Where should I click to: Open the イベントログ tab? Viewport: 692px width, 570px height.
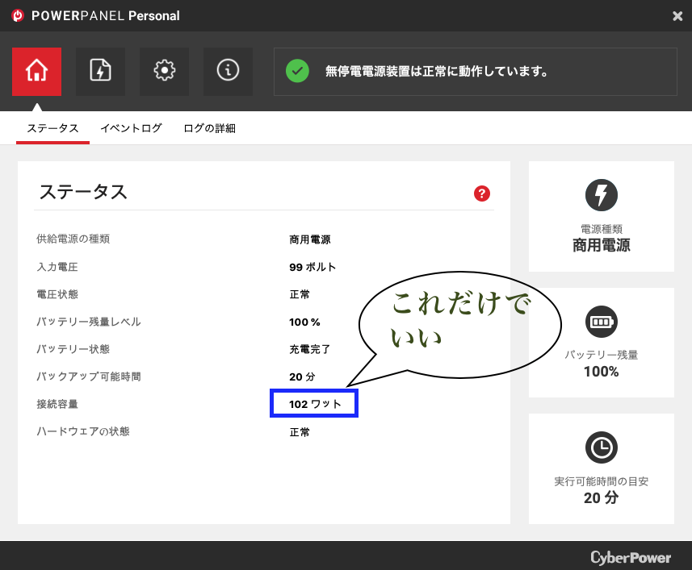tap(131, 128)
